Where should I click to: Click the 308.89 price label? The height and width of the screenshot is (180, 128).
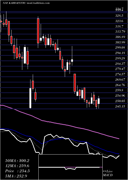[x=120, y=37]
